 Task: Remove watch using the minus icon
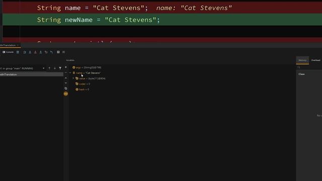(66, 72)
